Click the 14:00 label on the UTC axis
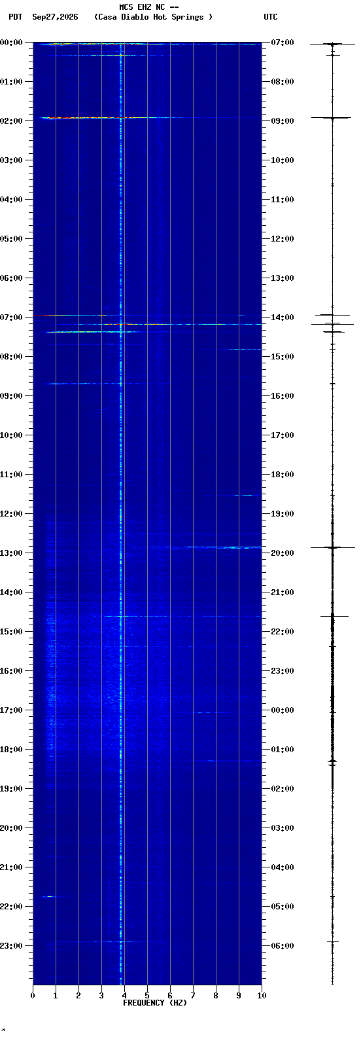Screen dimensions: 361x1037 click(x=283, y=318)
